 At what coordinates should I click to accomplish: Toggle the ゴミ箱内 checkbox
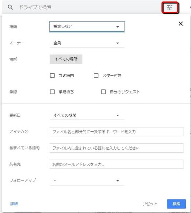(x=52, y=75)
